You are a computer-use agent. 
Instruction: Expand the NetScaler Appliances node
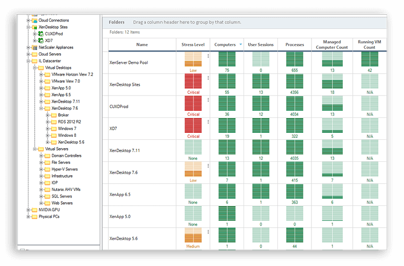coord(28,47)
